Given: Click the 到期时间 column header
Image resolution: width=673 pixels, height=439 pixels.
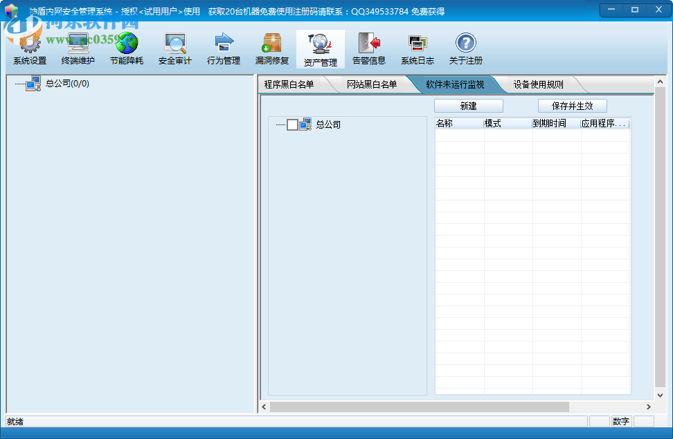Looking at the screenshot, I should tap(556, 124).
